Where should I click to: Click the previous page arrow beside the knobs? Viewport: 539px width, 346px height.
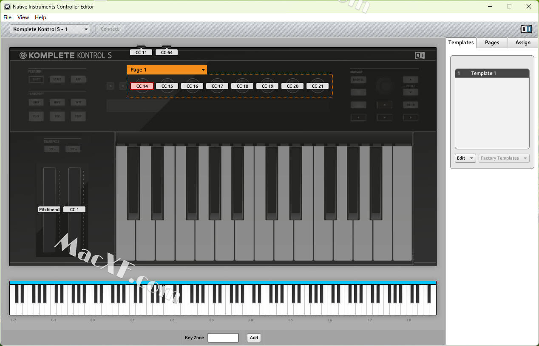click(111, 86)
